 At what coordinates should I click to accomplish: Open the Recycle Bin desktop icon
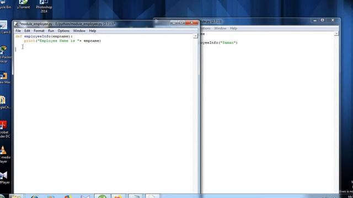click(5, 4)
